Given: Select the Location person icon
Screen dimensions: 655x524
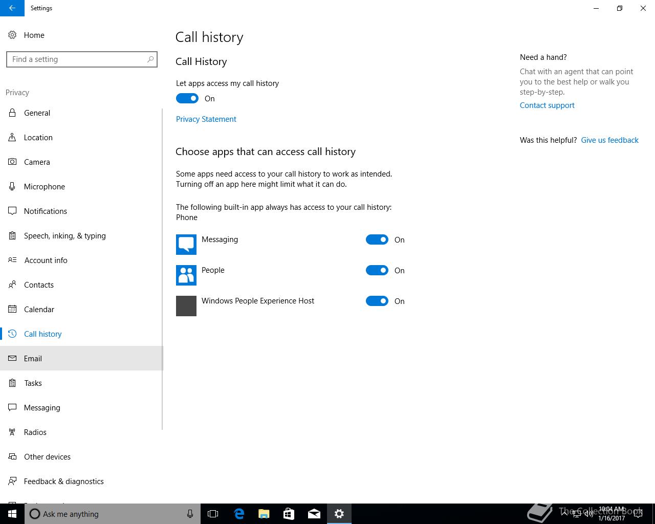Looking at the screenshot, I should [x=12, y=137].
